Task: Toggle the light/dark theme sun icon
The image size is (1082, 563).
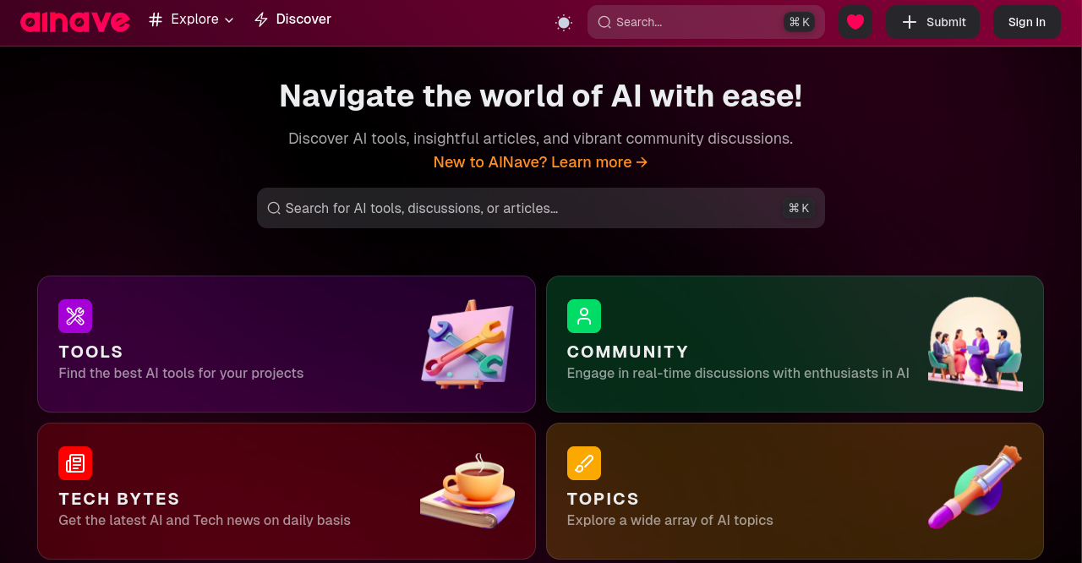Action: pyautogui.click(x=564, y=23)
